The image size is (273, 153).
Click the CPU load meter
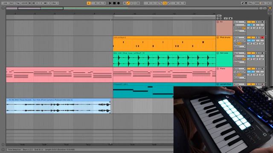coord(263,3)
